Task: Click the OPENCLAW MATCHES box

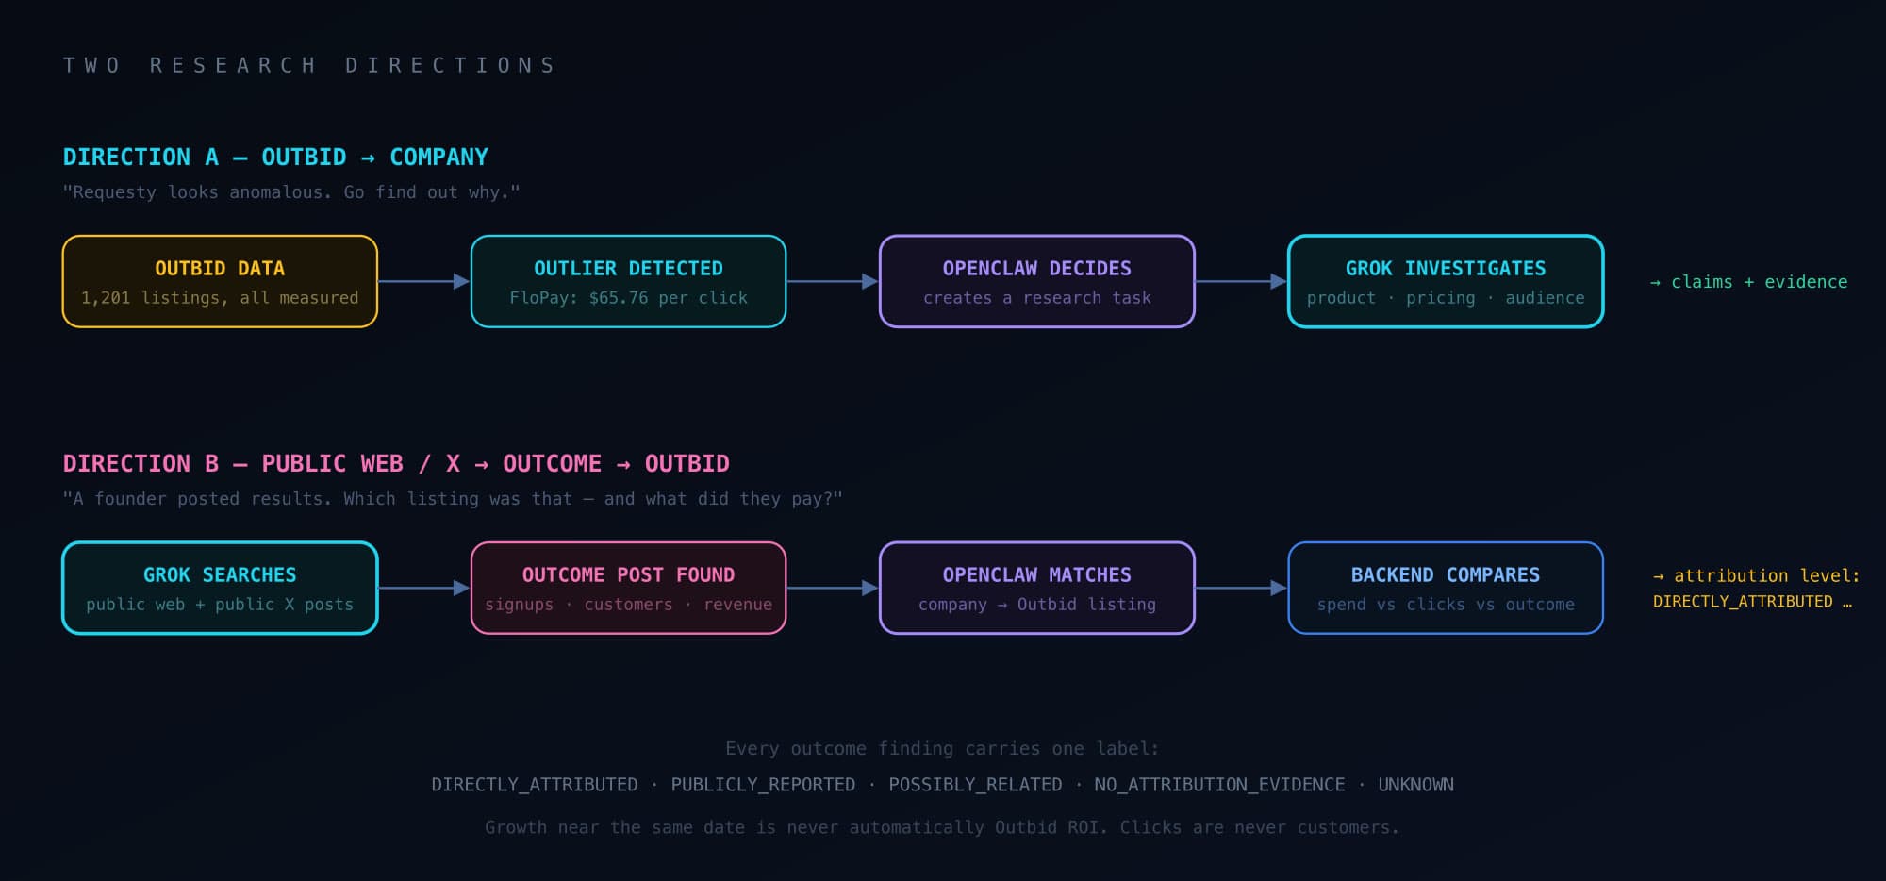Action: [x=1037, y=588]
